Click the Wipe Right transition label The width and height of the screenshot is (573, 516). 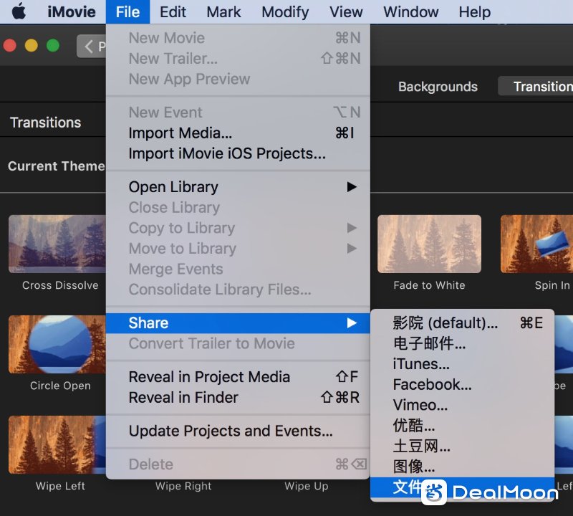pyautogui.click(x=183, y=486)
